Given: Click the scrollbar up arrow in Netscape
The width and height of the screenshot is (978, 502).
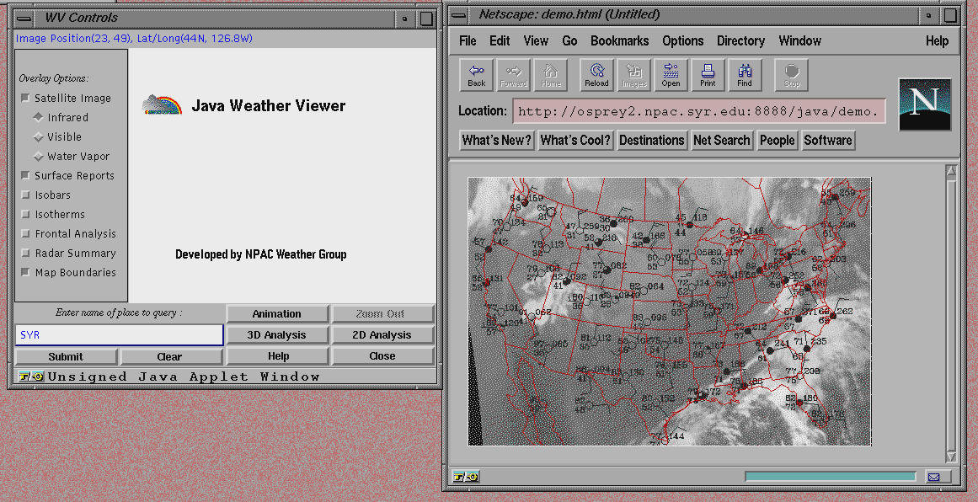Looking at the screenshot, I should 950,171.
